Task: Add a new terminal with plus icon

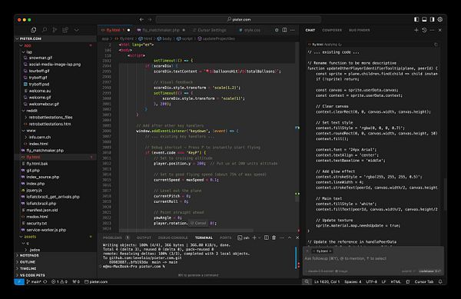Action: click(x=254, y=238)
